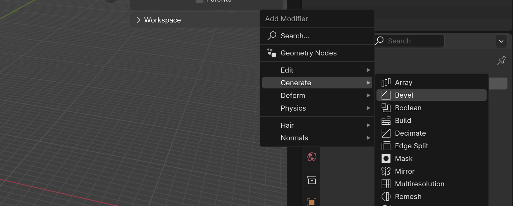The image size is (513, 206).
Task: Expand the Workspace panel
Action: 138,20
